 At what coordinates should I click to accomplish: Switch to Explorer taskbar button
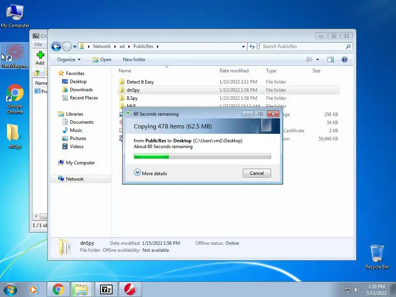click(x=81, y=289)
